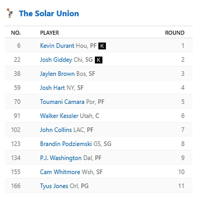Screen dimensions: 197x198
Task: View Josh Hart player card
Action: pyautogui.click(x=52, y=88)
